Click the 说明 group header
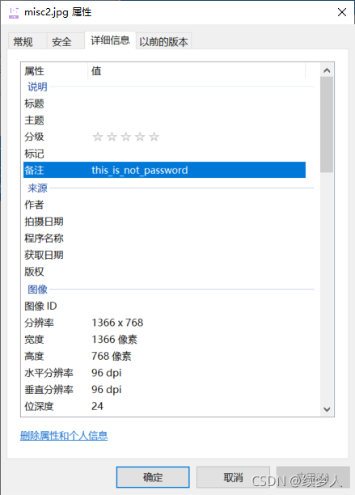Screen dimensions: 355x495 37,87
